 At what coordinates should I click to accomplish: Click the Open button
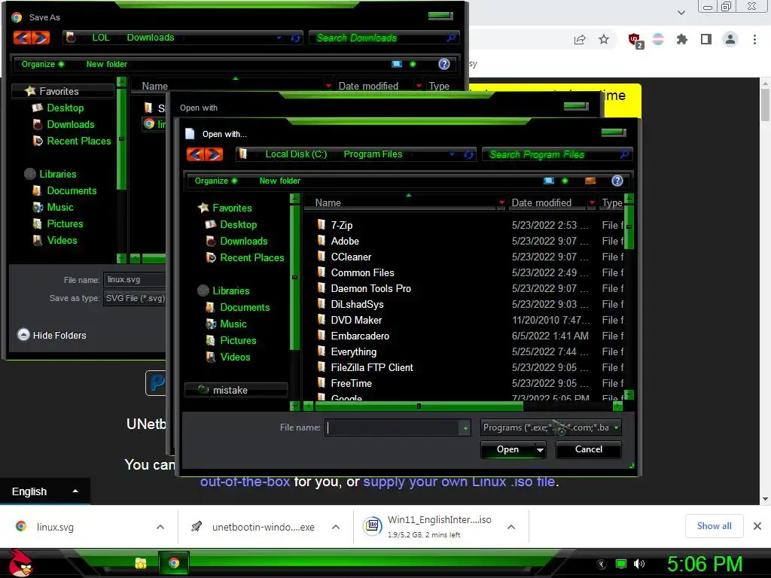click(x=507, y=449)
